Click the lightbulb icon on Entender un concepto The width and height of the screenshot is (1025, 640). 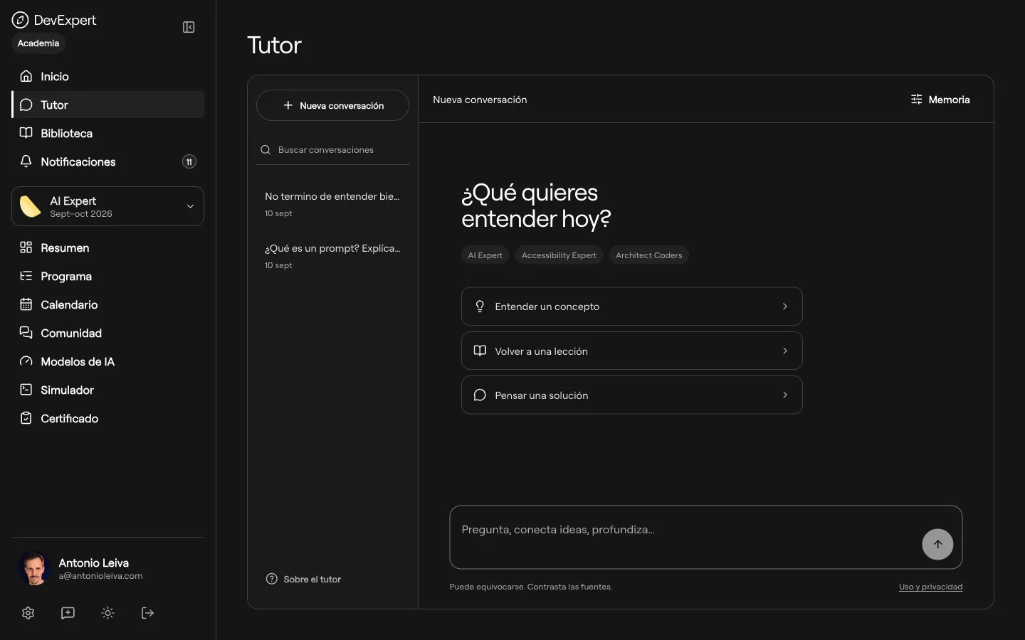(480, 306)
